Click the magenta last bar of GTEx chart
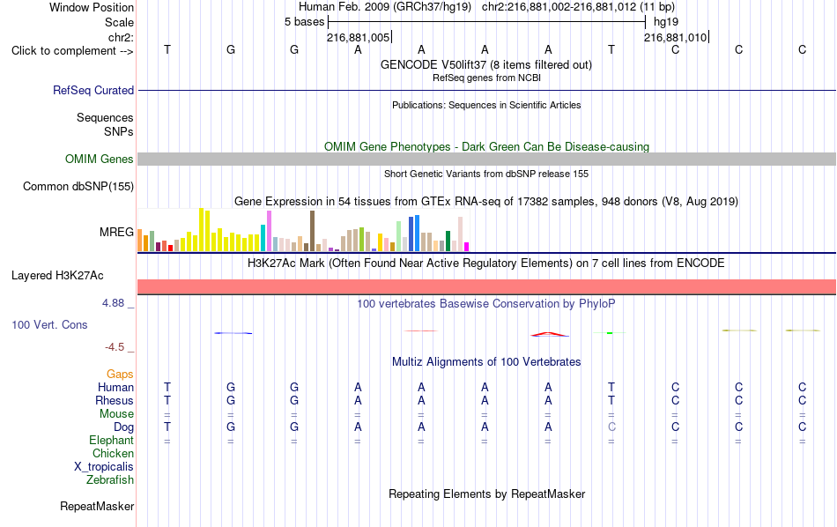This screenshot has width=837, height=527. [x=467, y=247]
